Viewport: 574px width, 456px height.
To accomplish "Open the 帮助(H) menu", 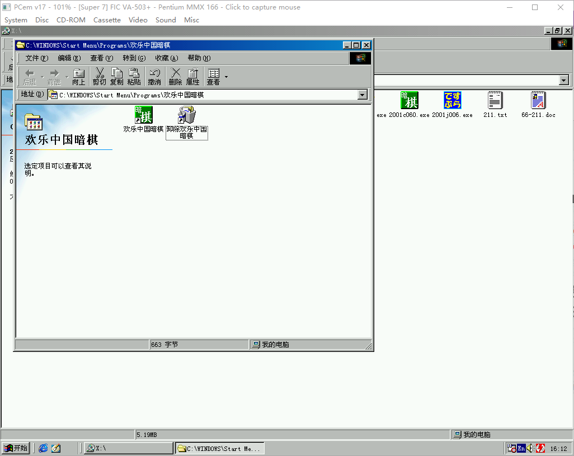I will tap(199, 58).
